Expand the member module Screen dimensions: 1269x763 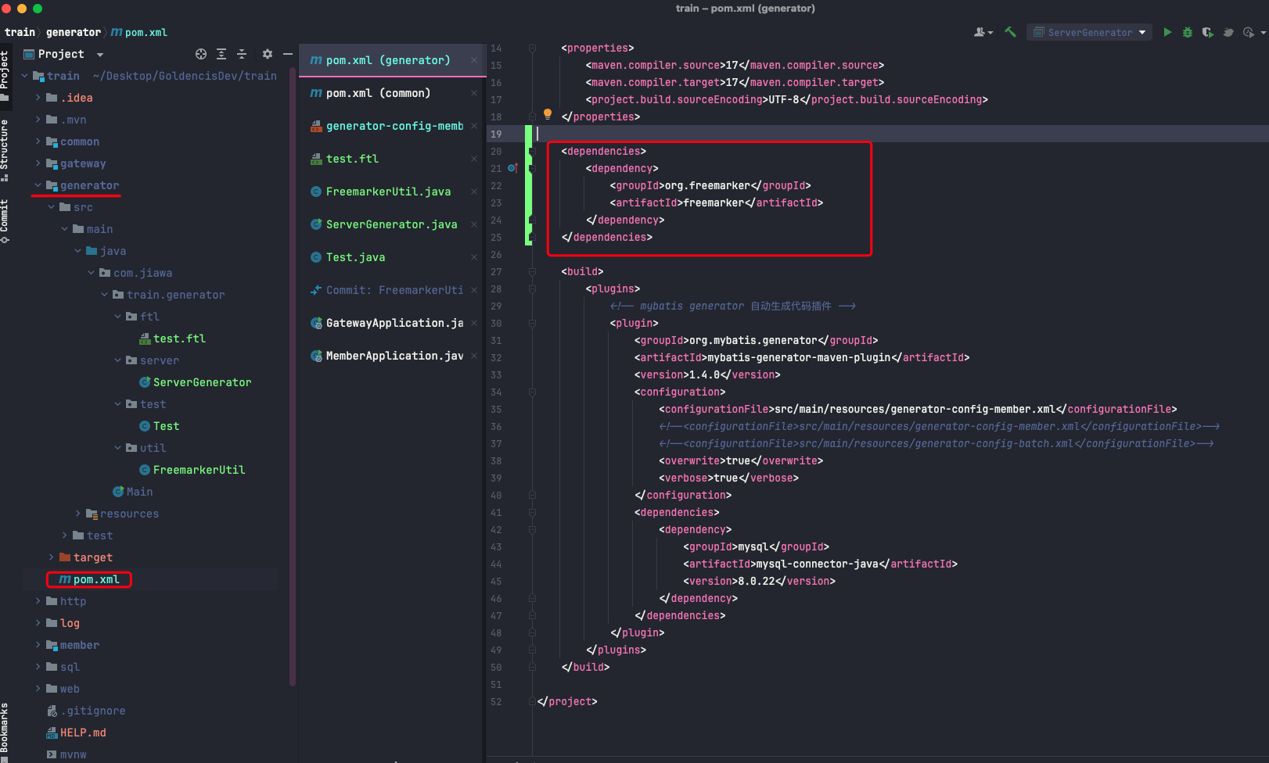coord(38,645)
